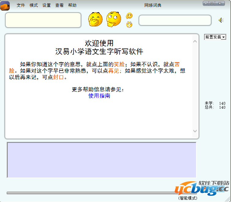The height and width of the screenshot is (202, 231).
Task: Click the laughing face emoji (笑脸)
Action: tap(95, 19)
